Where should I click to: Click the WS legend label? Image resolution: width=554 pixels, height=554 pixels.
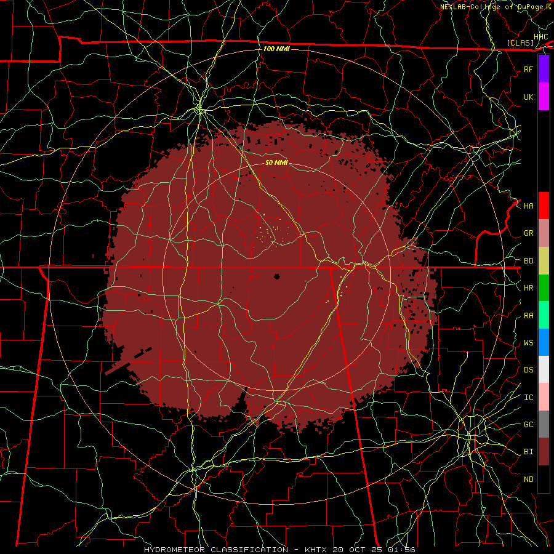pos(529,342)
